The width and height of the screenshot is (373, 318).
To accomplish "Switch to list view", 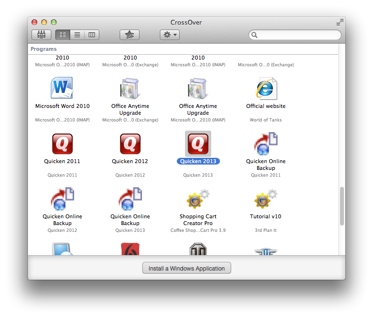I will (x=77, y=35).
